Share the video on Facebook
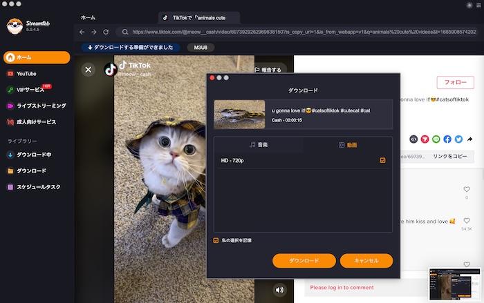 click(447, 139)
